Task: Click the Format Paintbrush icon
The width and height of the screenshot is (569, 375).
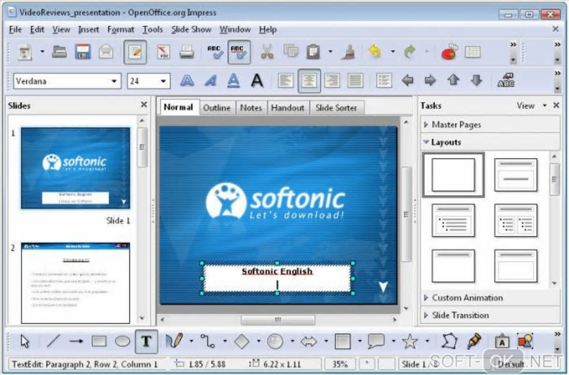Action: (348, 52)
